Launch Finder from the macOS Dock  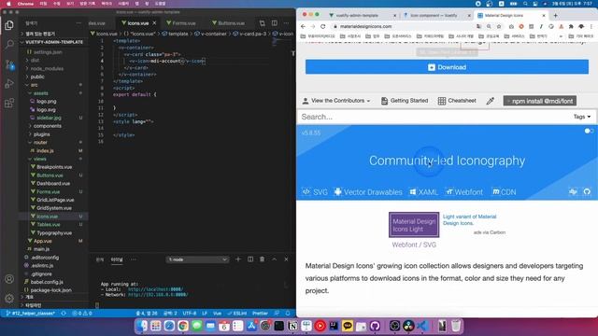click(x=142, y=326)
